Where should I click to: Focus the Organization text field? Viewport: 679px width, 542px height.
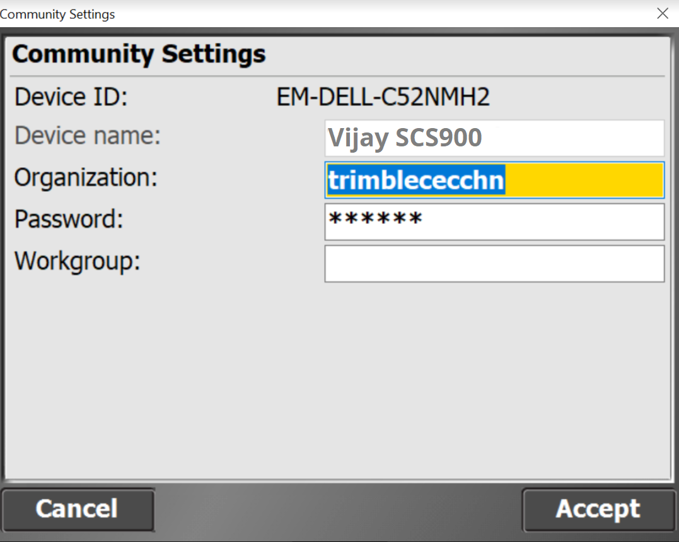coord(494,180)
